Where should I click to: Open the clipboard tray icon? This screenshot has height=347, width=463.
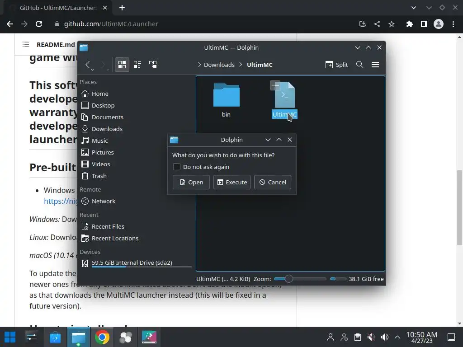tap(358, 337)
